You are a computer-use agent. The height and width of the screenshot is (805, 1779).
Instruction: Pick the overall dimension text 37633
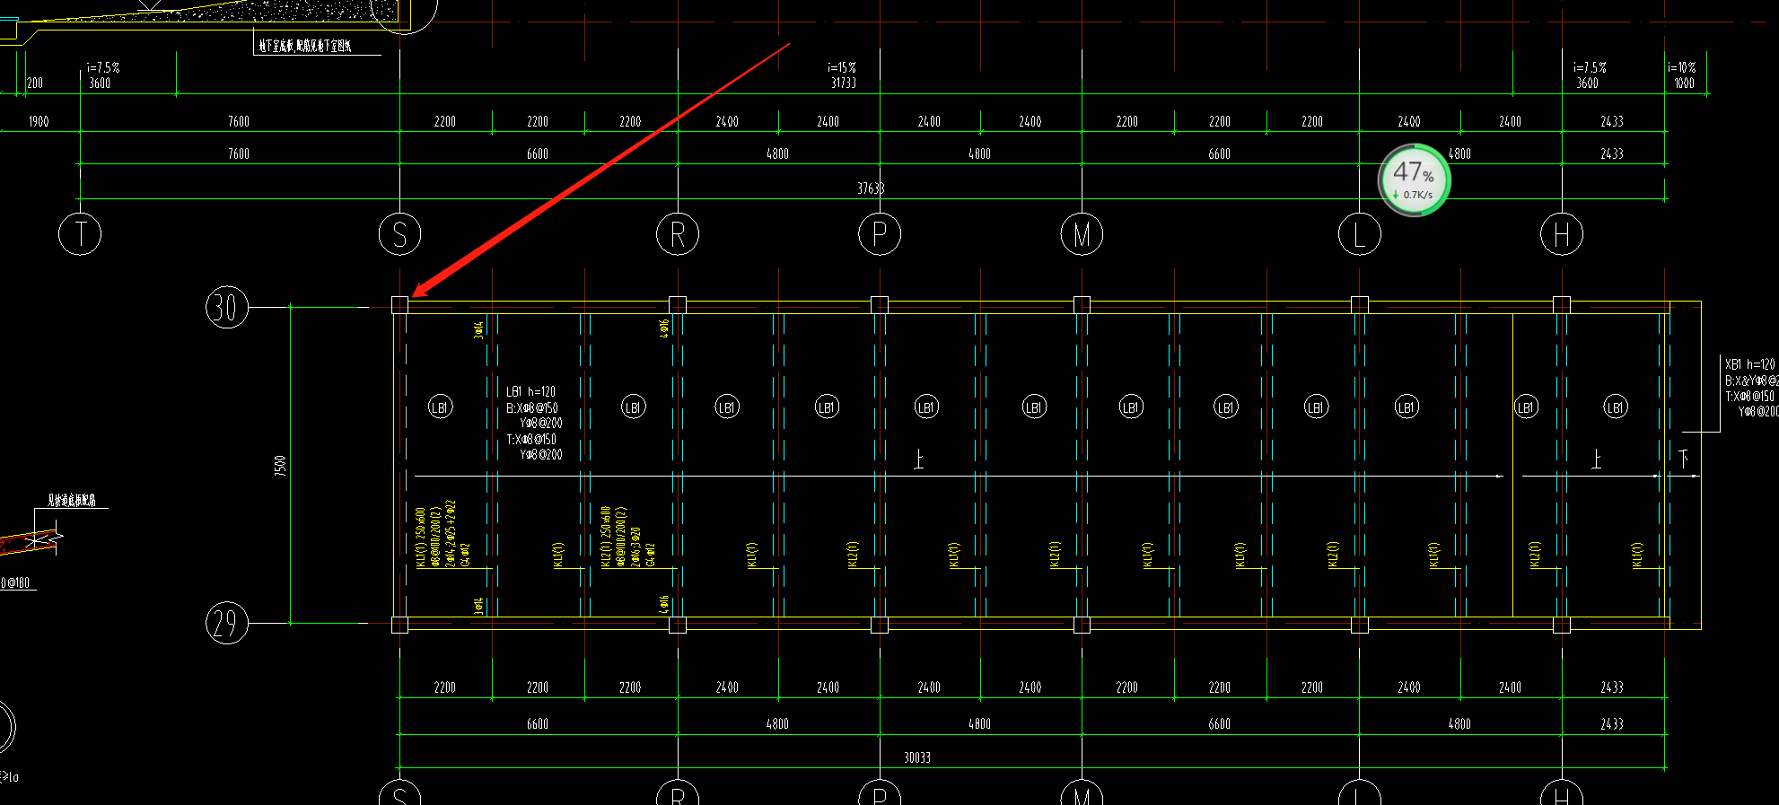871,188
